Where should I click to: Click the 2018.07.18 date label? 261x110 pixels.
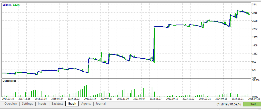coord(41,98)
